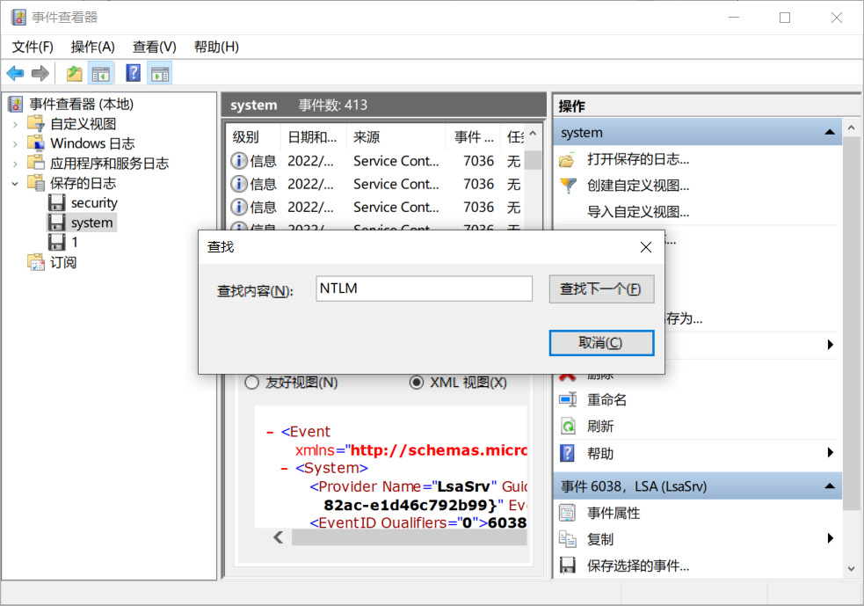This screenshot has width=864, height=606.
Task: Expand the Windows 日志 tree node
Action: tap(15, 143)
